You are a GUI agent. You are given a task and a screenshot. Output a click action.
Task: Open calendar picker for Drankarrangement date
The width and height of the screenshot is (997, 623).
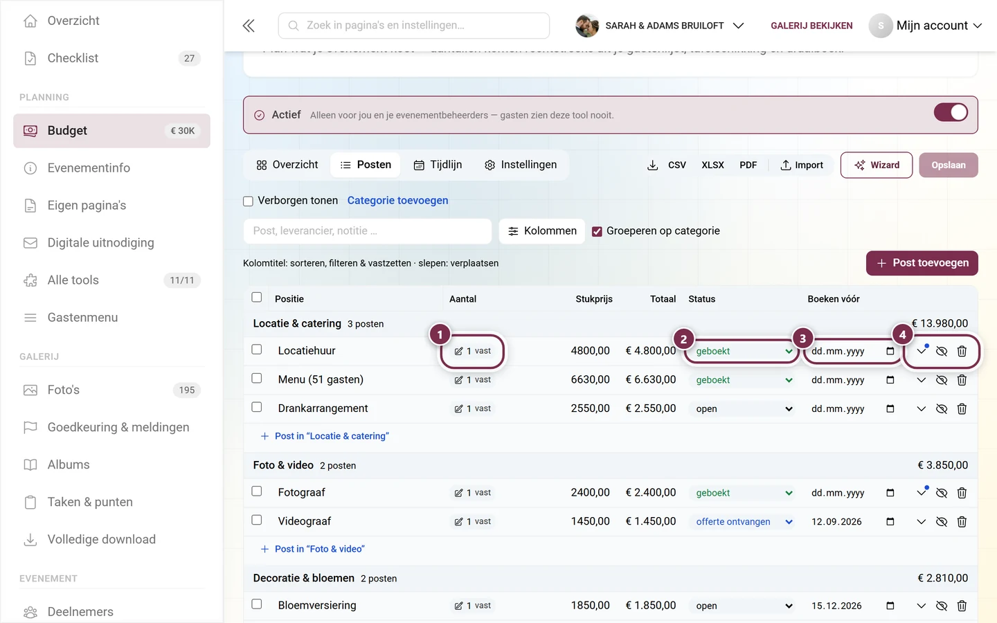coord(890,408)
